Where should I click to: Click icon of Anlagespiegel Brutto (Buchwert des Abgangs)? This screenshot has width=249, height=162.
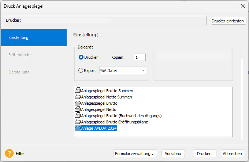click(x=78, y=116)
